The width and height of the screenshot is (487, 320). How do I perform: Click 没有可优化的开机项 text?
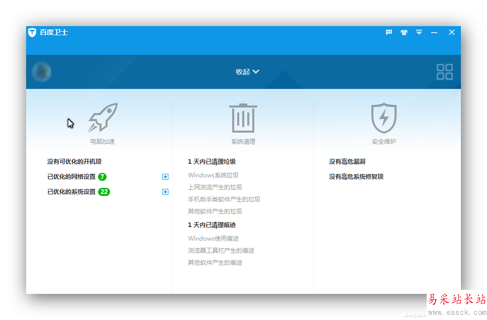pyautogui.click(x=74, y=161)
